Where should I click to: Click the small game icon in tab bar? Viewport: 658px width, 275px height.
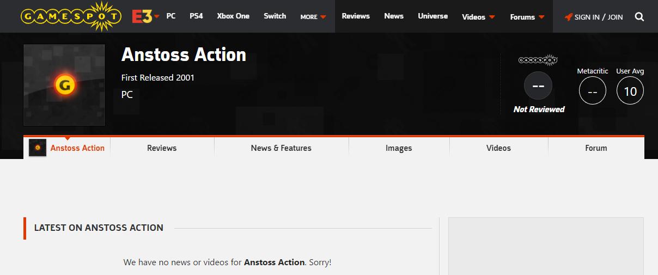pos(38,148)
